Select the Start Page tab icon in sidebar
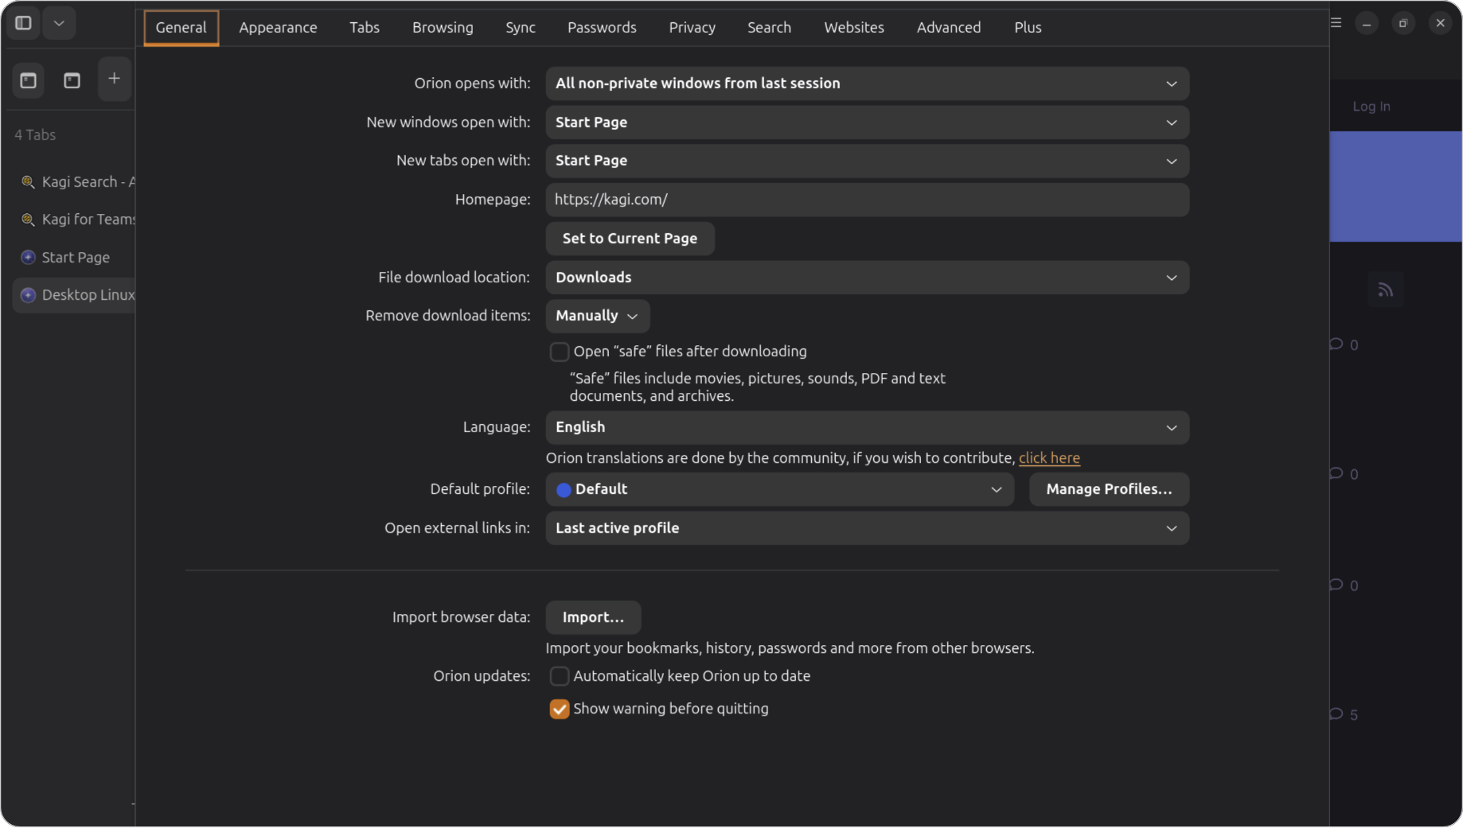This screenshot has width=1463, height=828. 28,258
